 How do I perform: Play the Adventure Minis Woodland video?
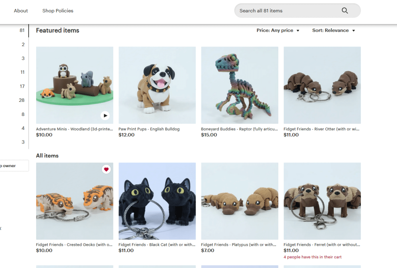(105, 116)
